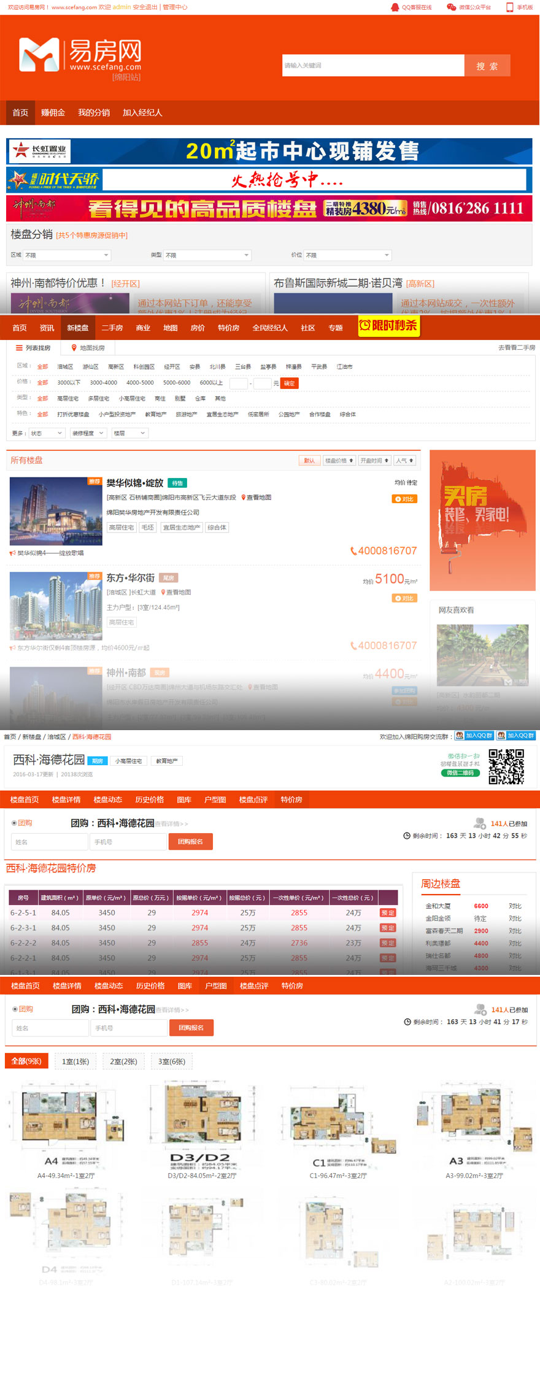Open the 限时秒杀 flash sale clock badge

coord(388,326)
